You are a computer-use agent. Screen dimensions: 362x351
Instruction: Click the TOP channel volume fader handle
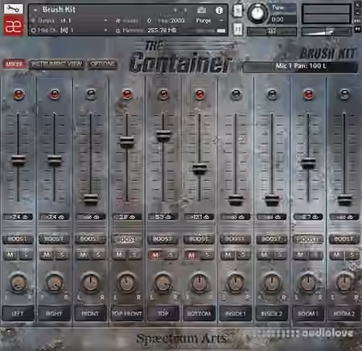click(x=163, y=136)
